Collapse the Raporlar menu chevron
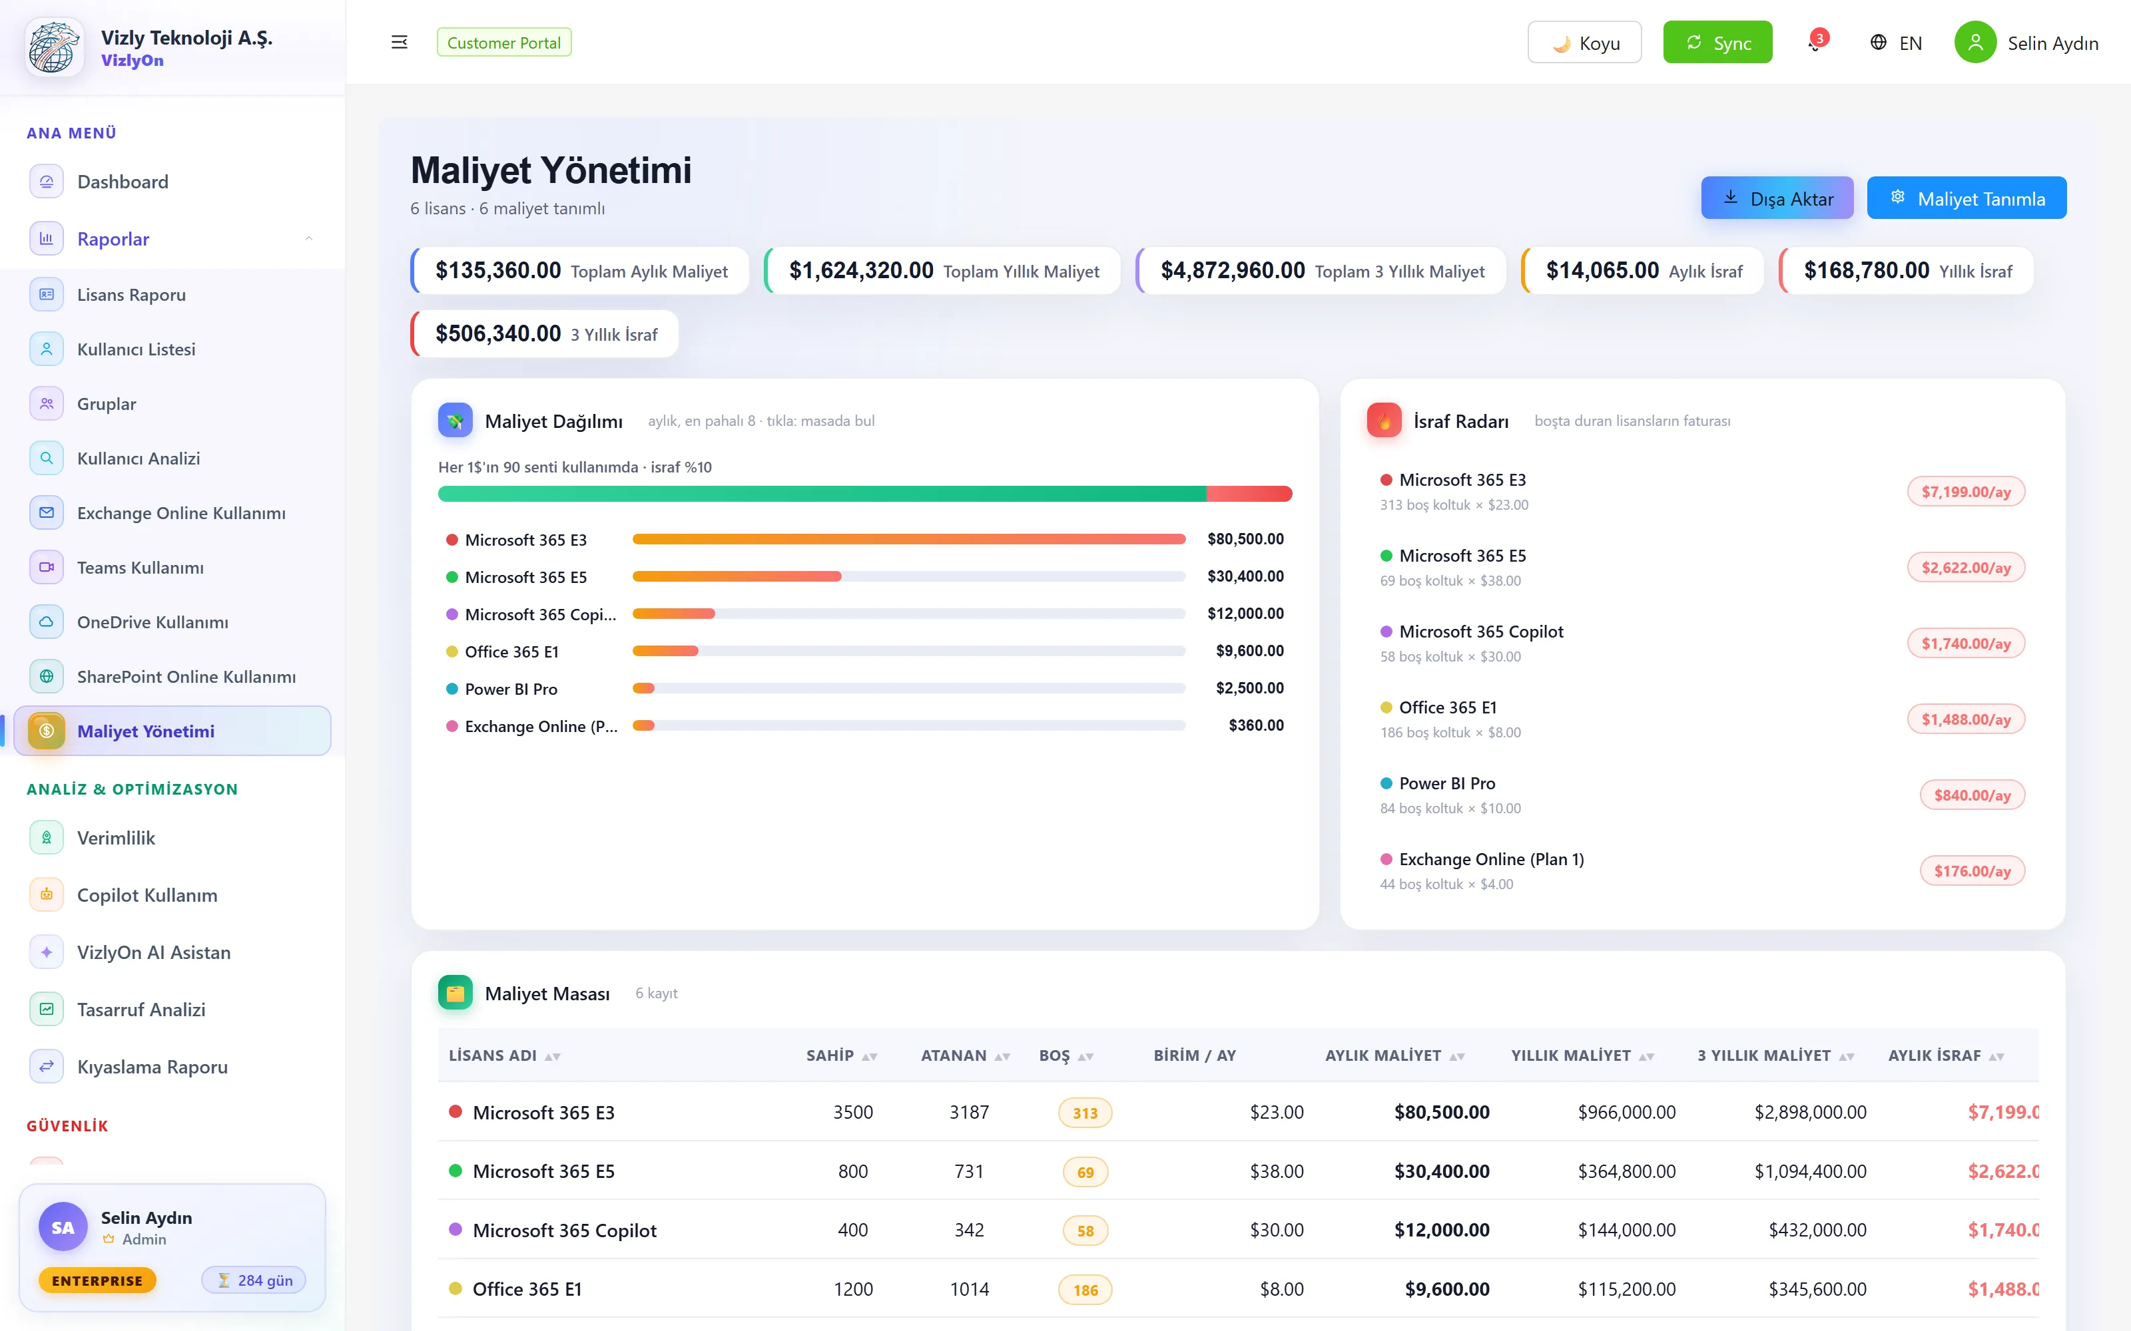The height and width of the screenshot is (1331, 2131). pyautogui.click(x=309, y=238)
